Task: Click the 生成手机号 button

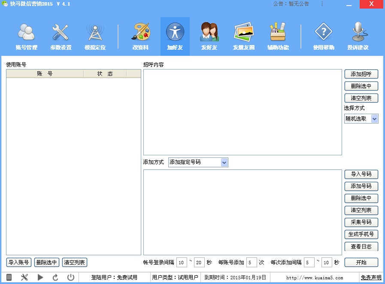Action: (x=361, y=234)
